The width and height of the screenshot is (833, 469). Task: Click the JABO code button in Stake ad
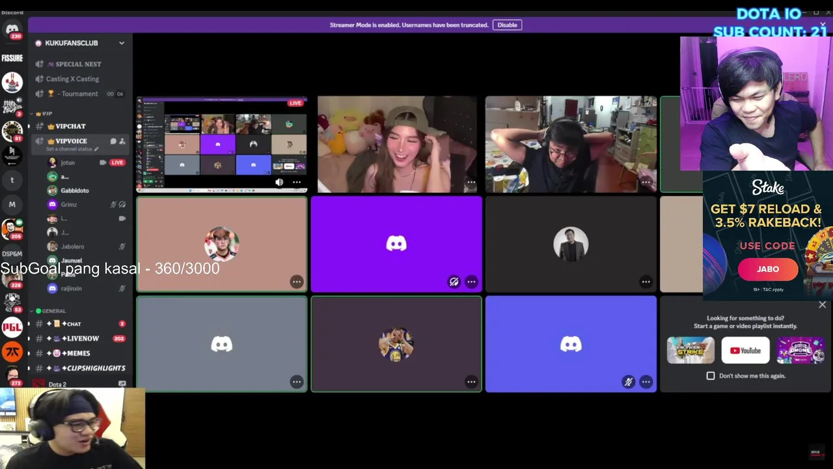point(767,269)
